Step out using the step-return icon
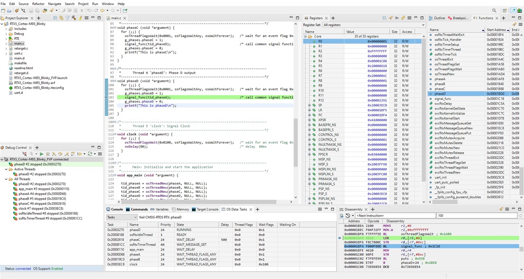524x279 pixels. pos(66,154)
